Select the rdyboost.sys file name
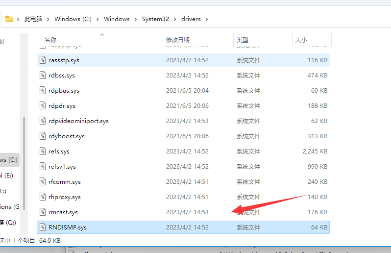This screenshot has height=253, width=391. point(67,136)
